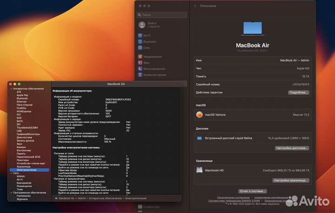Open Настройки хранилища… button
Image resolution: width=335 pixels, height=213 pixels.
290,180
